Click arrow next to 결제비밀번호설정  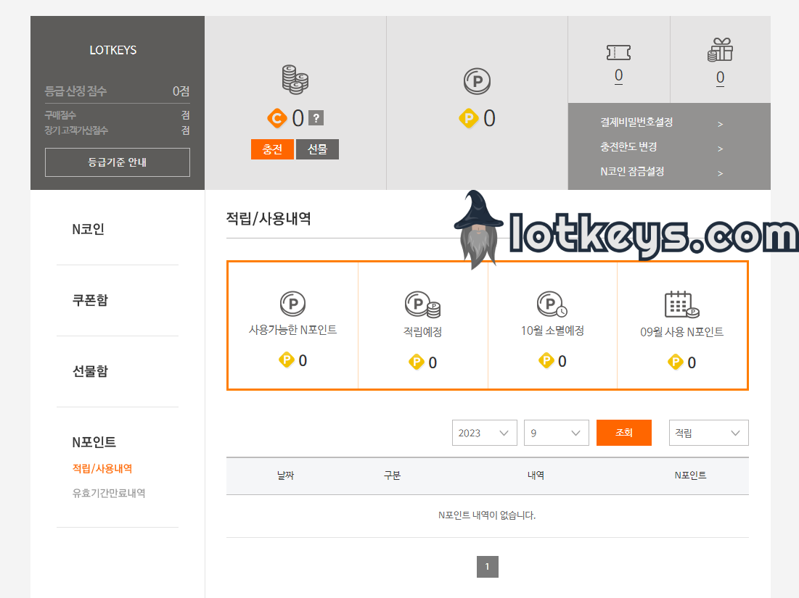720,124
